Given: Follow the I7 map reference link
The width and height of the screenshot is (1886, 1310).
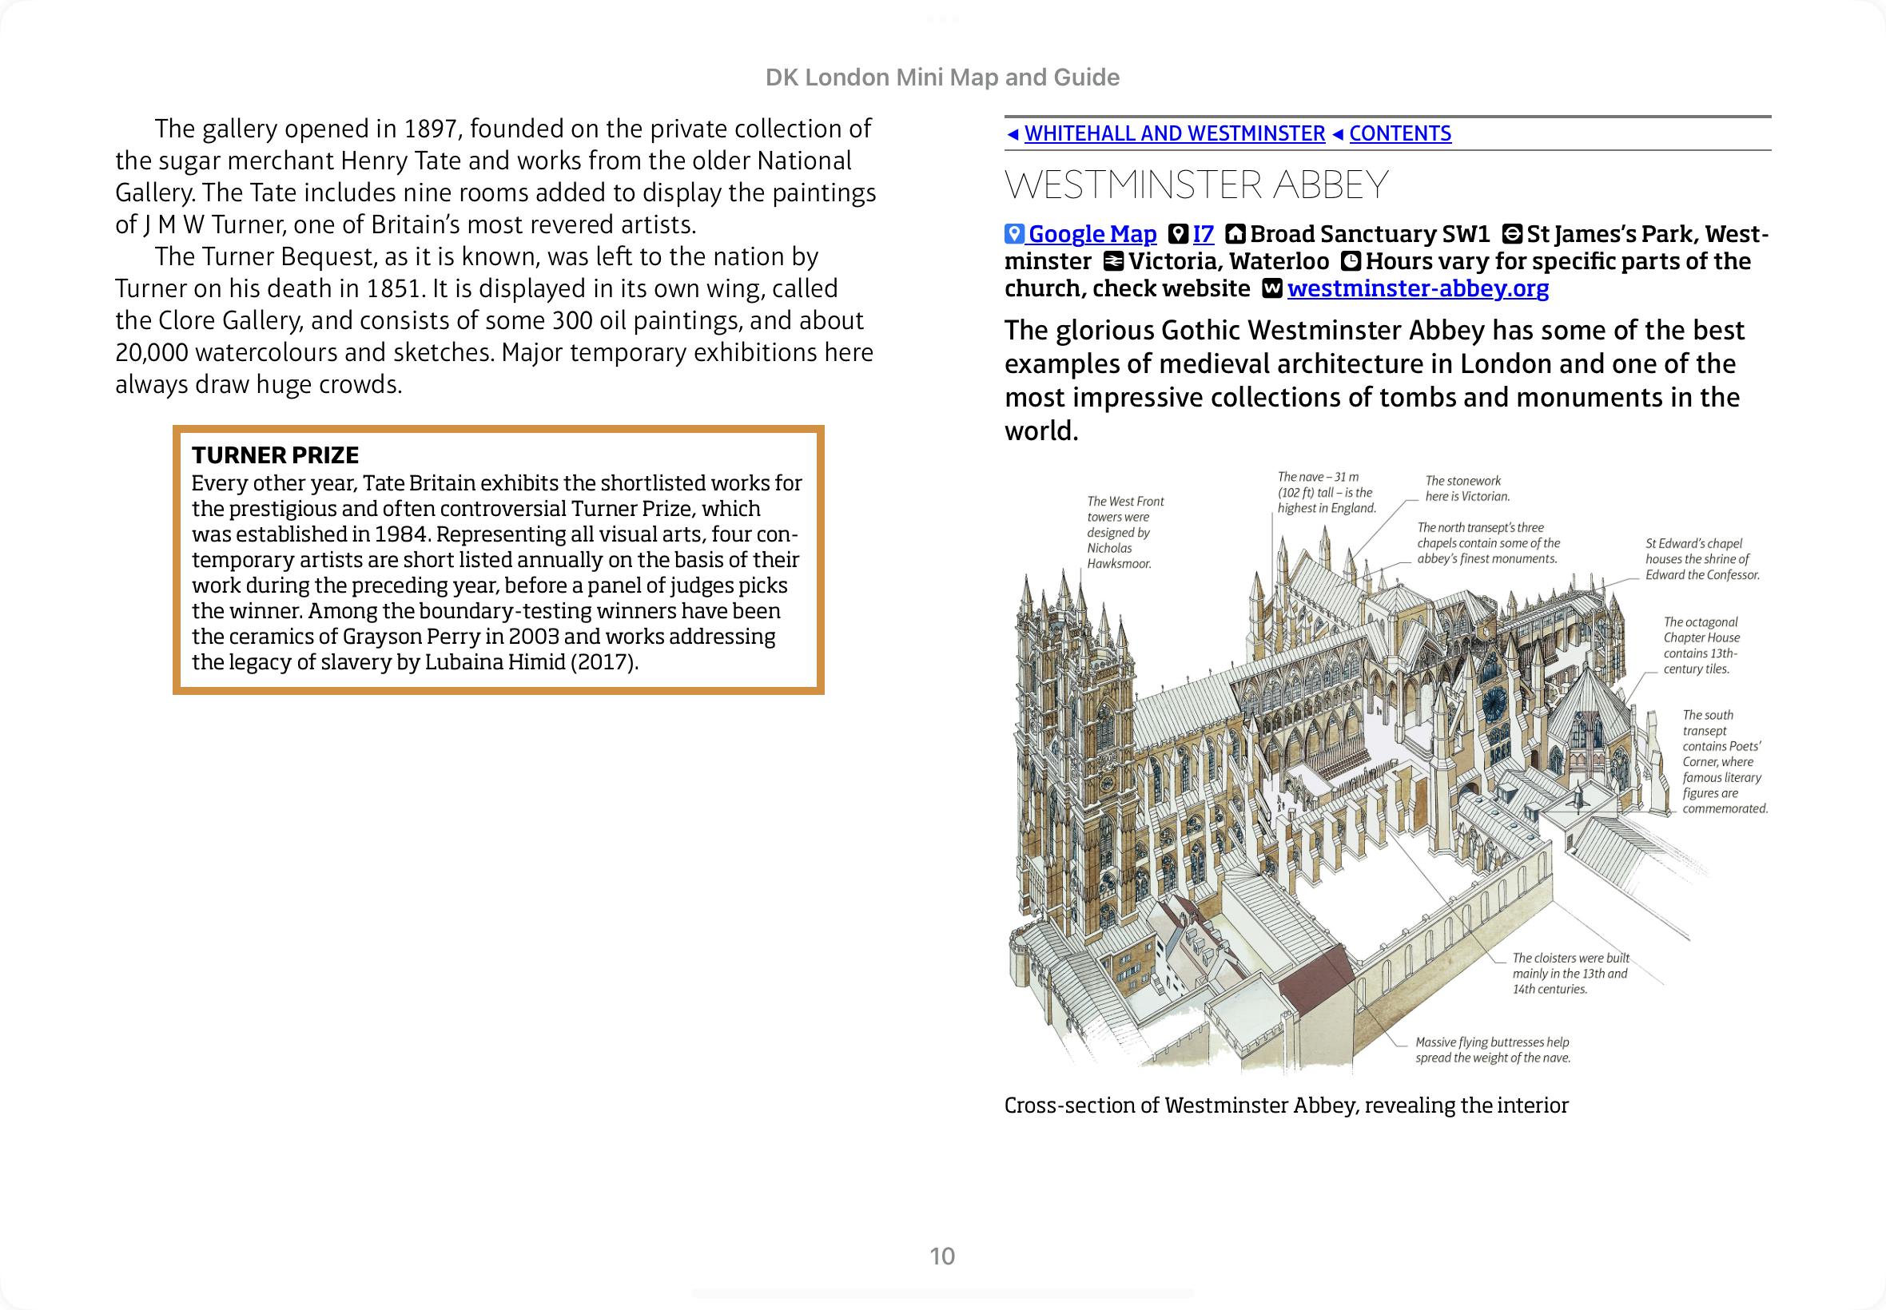Looking at the screenshot, I should click(1203, 234).
